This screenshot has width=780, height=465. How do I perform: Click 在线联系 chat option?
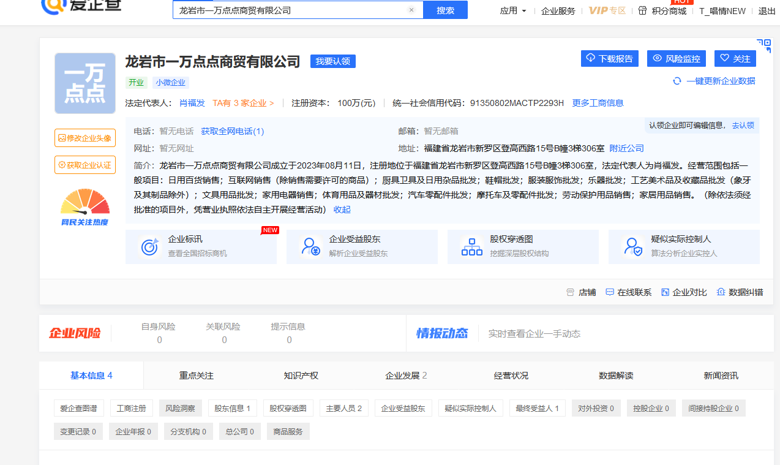(x=628, y=292)
